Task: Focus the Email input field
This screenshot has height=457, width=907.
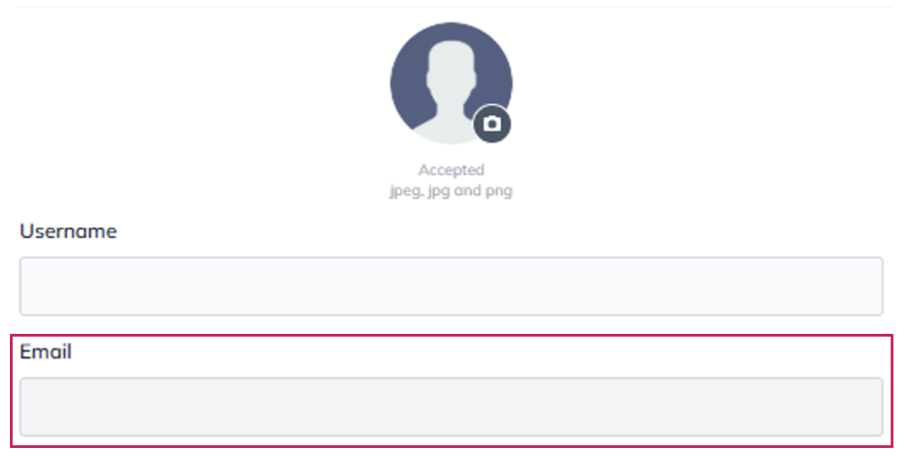Action: tap(450, 406)
